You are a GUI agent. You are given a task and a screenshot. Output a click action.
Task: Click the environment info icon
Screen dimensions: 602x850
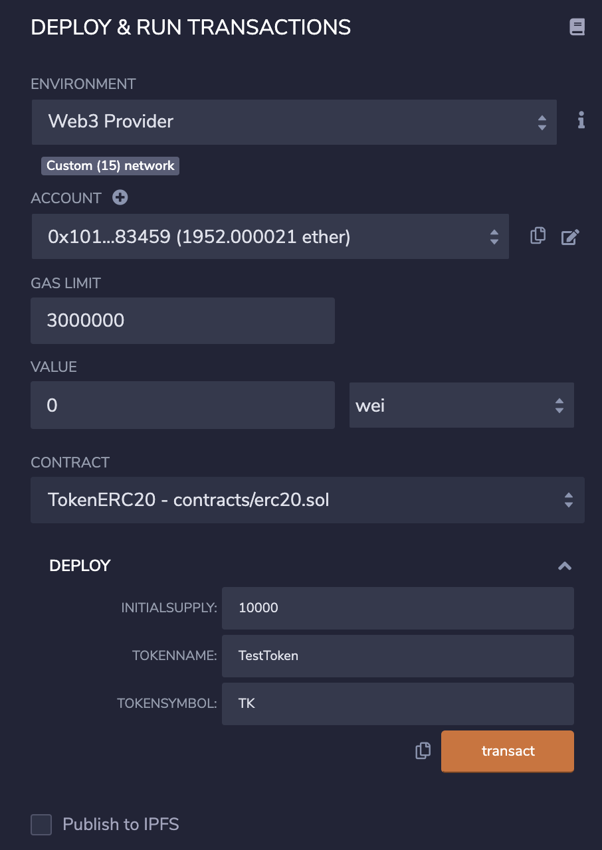pos(581,120)
